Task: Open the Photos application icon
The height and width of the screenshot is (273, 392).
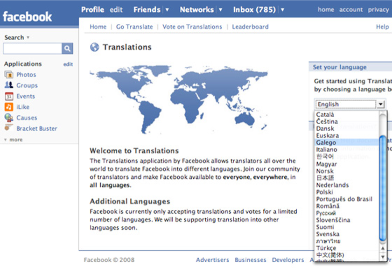Action: [x=9, y=75]
